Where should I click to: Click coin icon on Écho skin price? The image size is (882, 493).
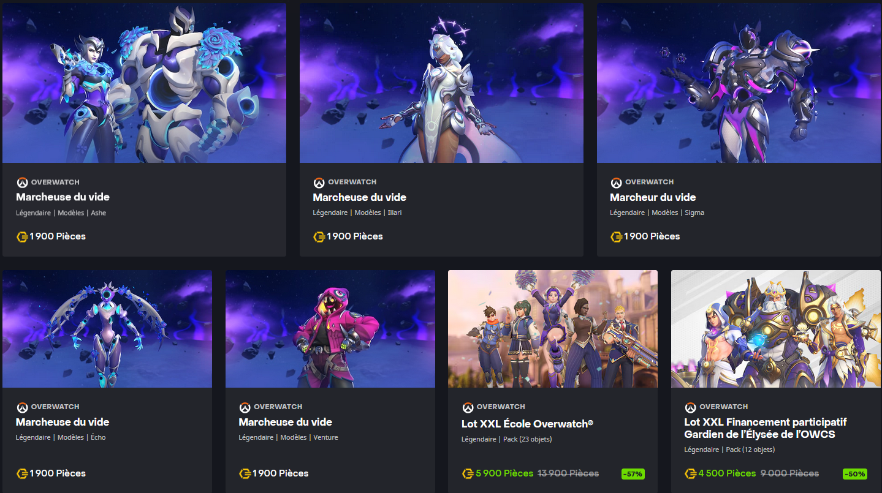22,473
